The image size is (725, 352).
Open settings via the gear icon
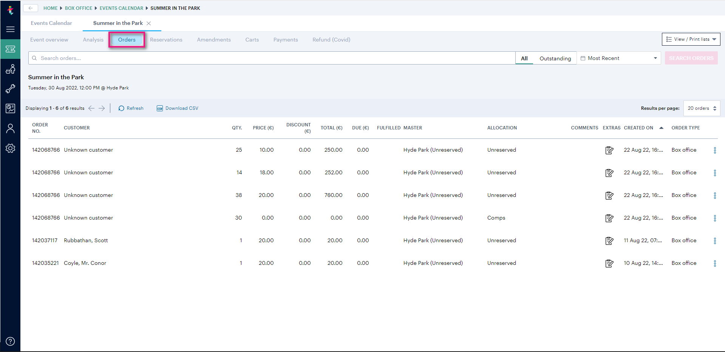tap(10, 148)
